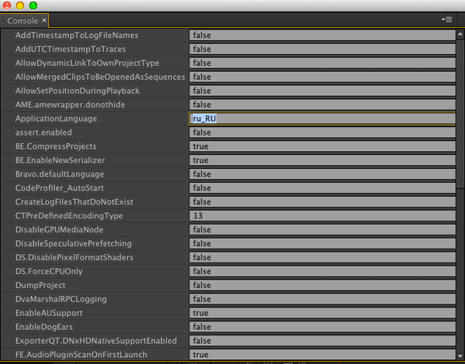The image size is (465, 364).
Task: Edit the DumpProject value field
Action: (322, 286)
